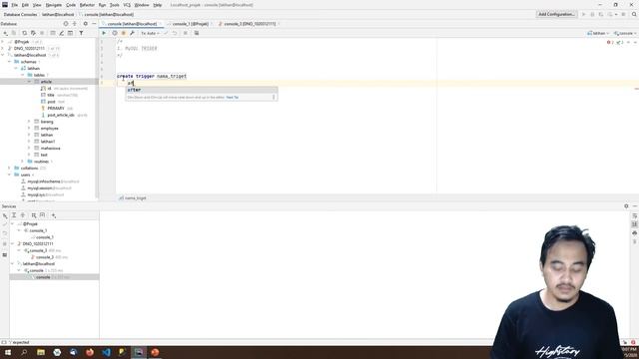Expand the employee table node
Viewport: 639px width, 359px height.
29,129
